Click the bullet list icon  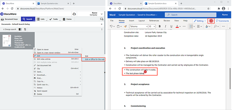pos(191,27)
